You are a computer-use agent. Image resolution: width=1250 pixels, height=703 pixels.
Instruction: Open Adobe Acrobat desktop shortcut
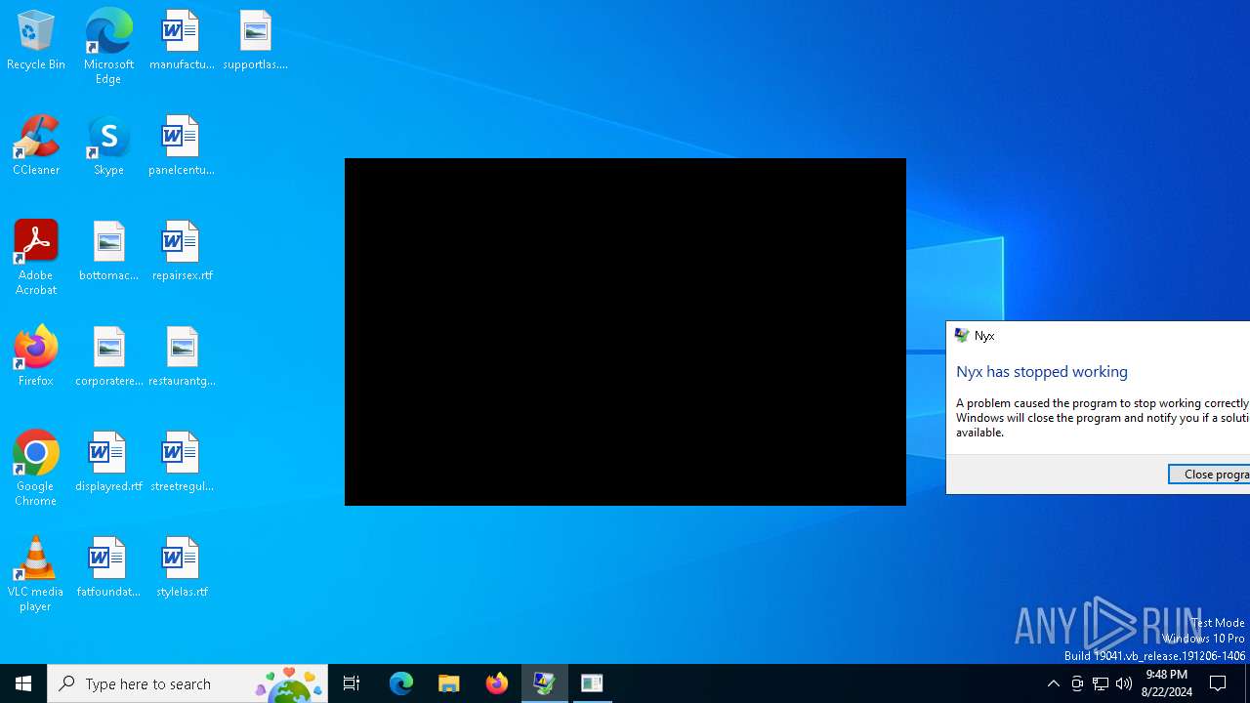point(36,258)
